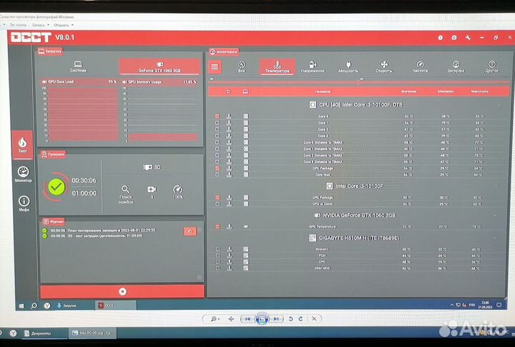Image resolution: width=515 pixels, height=347 pixels.
Task: Click the clear log button in Журнал panel
Action: [190, 231]
